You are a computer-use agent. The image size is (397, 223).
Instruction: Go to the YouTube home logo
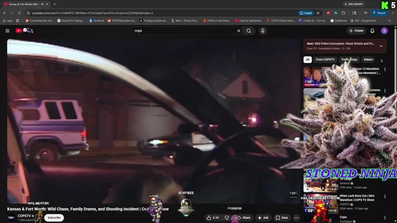click(x=25, y=30)
